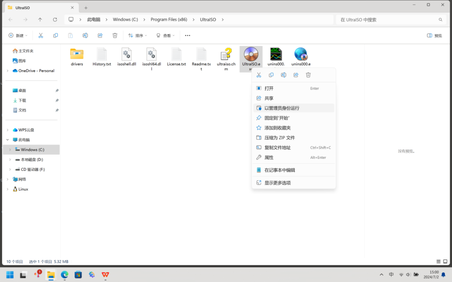Click share icon in context menu
This screenshot has height=282, width=452.
coord(296,75)
